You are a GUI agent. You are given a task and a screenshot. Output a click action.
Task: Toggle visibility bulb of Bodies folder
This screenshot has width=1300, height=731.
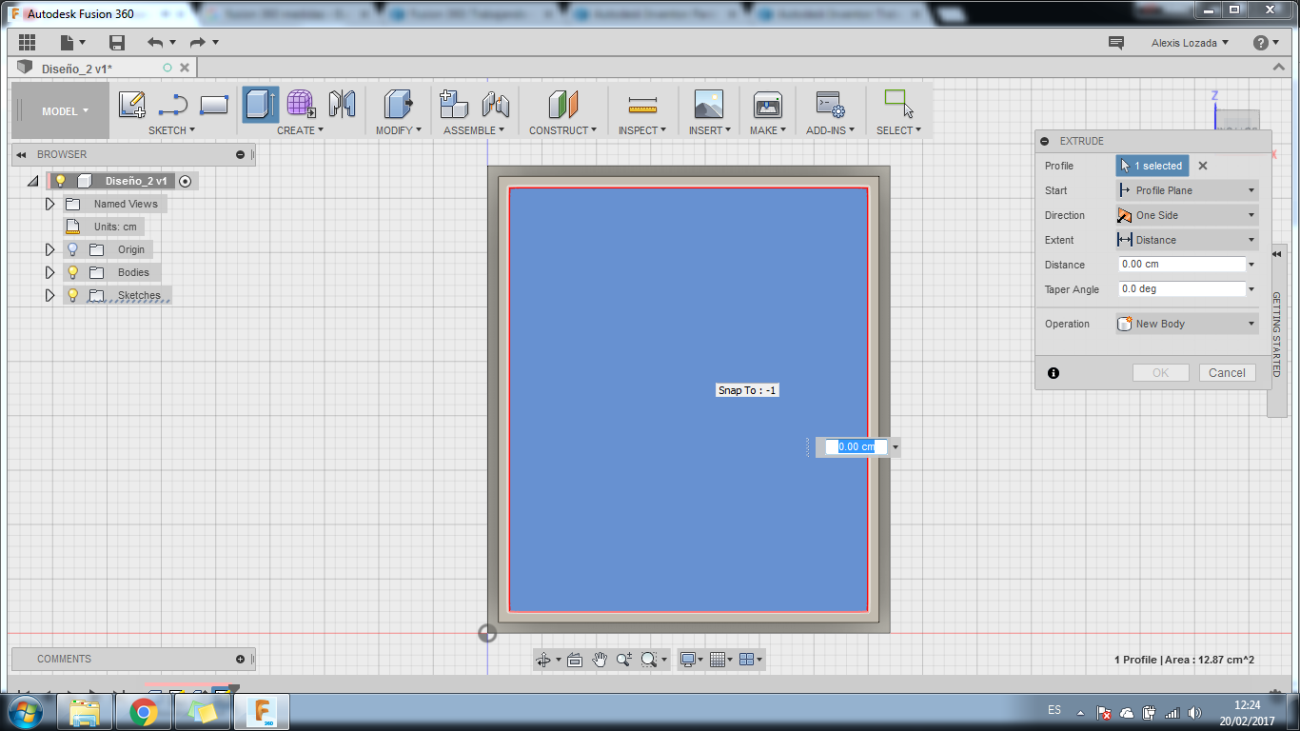[72, 272]
